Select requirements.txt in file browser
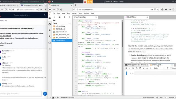The height and width of the screenshot is (99, 176). point(62,32)
